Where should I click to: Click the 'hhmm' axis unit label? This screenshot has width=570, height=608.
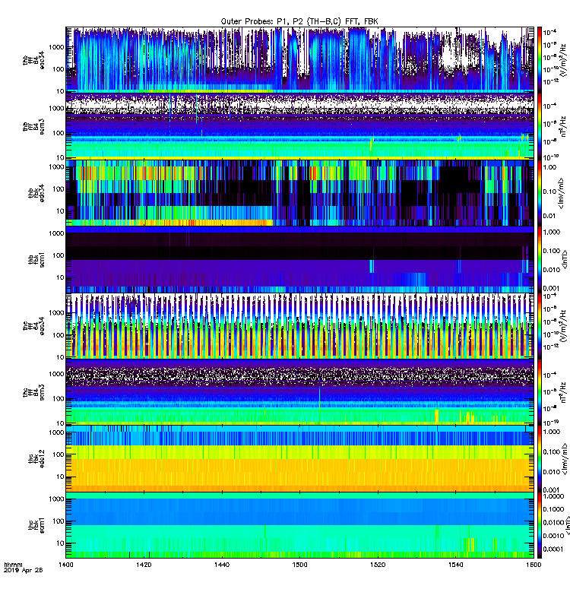coord(13,565)
